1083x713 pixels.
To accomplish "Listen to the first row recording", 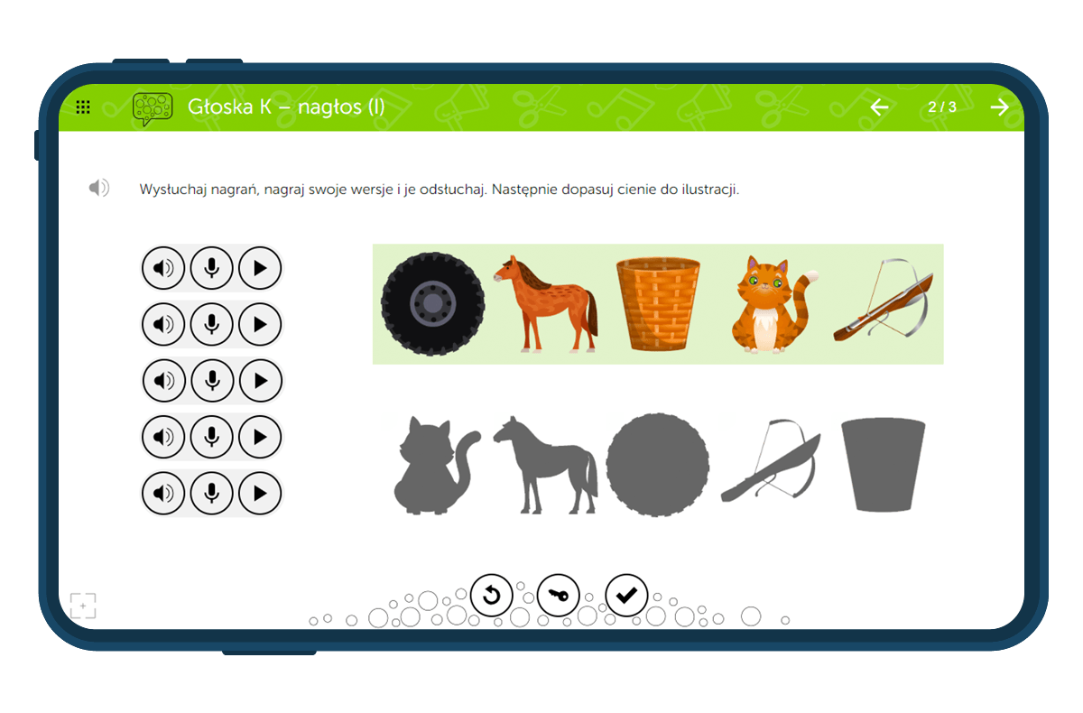I will click(163, 268).
